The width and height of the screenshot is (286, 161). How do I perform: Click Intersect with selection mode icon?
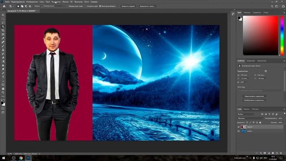click(x=30, y=6)
